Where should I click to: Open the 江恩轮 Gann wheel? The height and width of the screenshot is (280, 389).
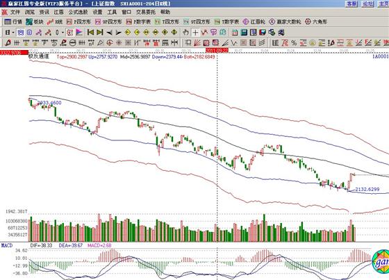tap(254, 22)
